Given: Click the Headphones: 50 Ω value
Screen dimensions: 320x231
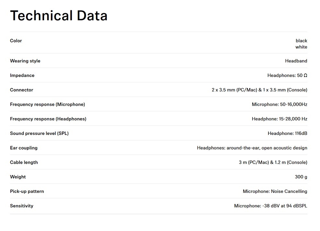Looking at the screenshot, I should click(287, 75).
